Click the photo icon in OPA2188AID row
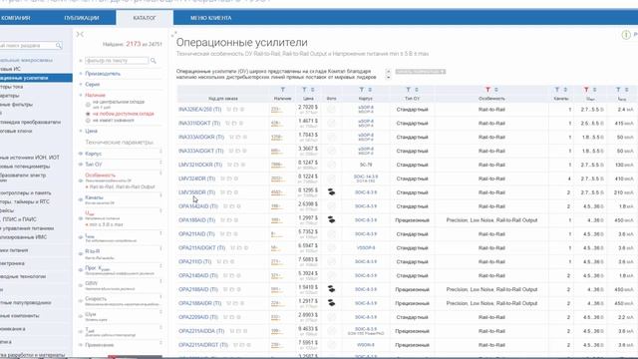This screenshot has height=359, width=638. tap(332, 289)
